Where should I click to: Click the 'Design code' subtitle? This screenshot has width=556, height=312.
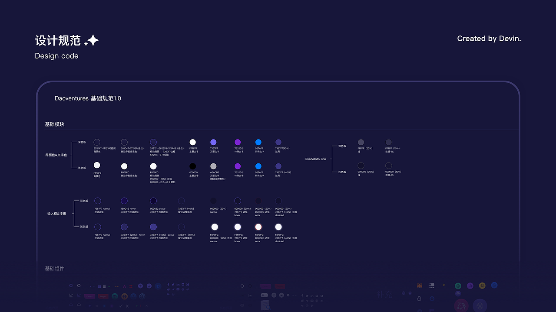tap(56, 56)
